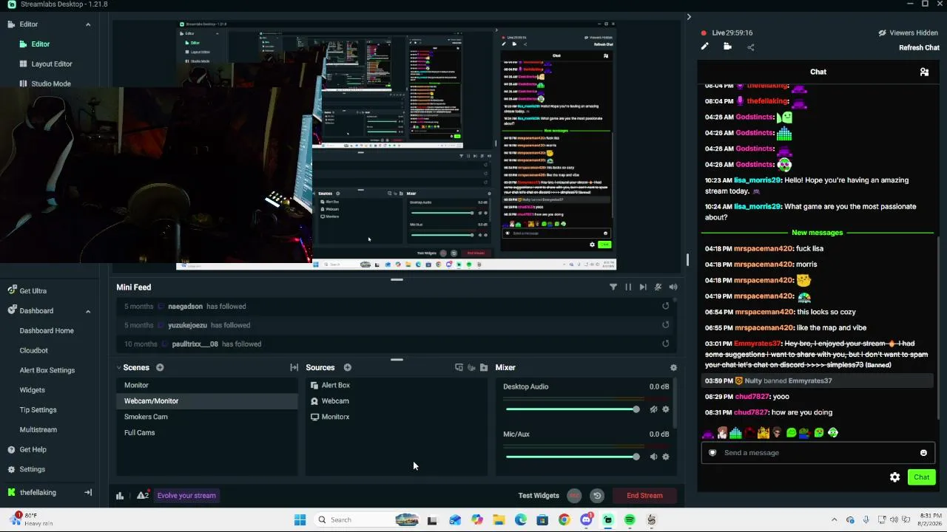The height and width of the screenshot is (532, 947).
Task: Click the End Stream button
Action: pos(644,496)
